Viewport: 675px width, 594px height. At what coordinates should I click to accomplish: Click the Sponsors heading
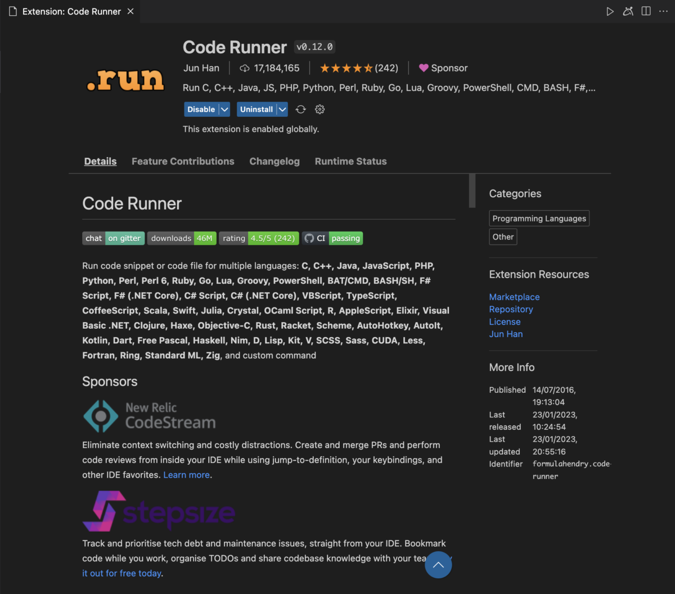[110, 382]
